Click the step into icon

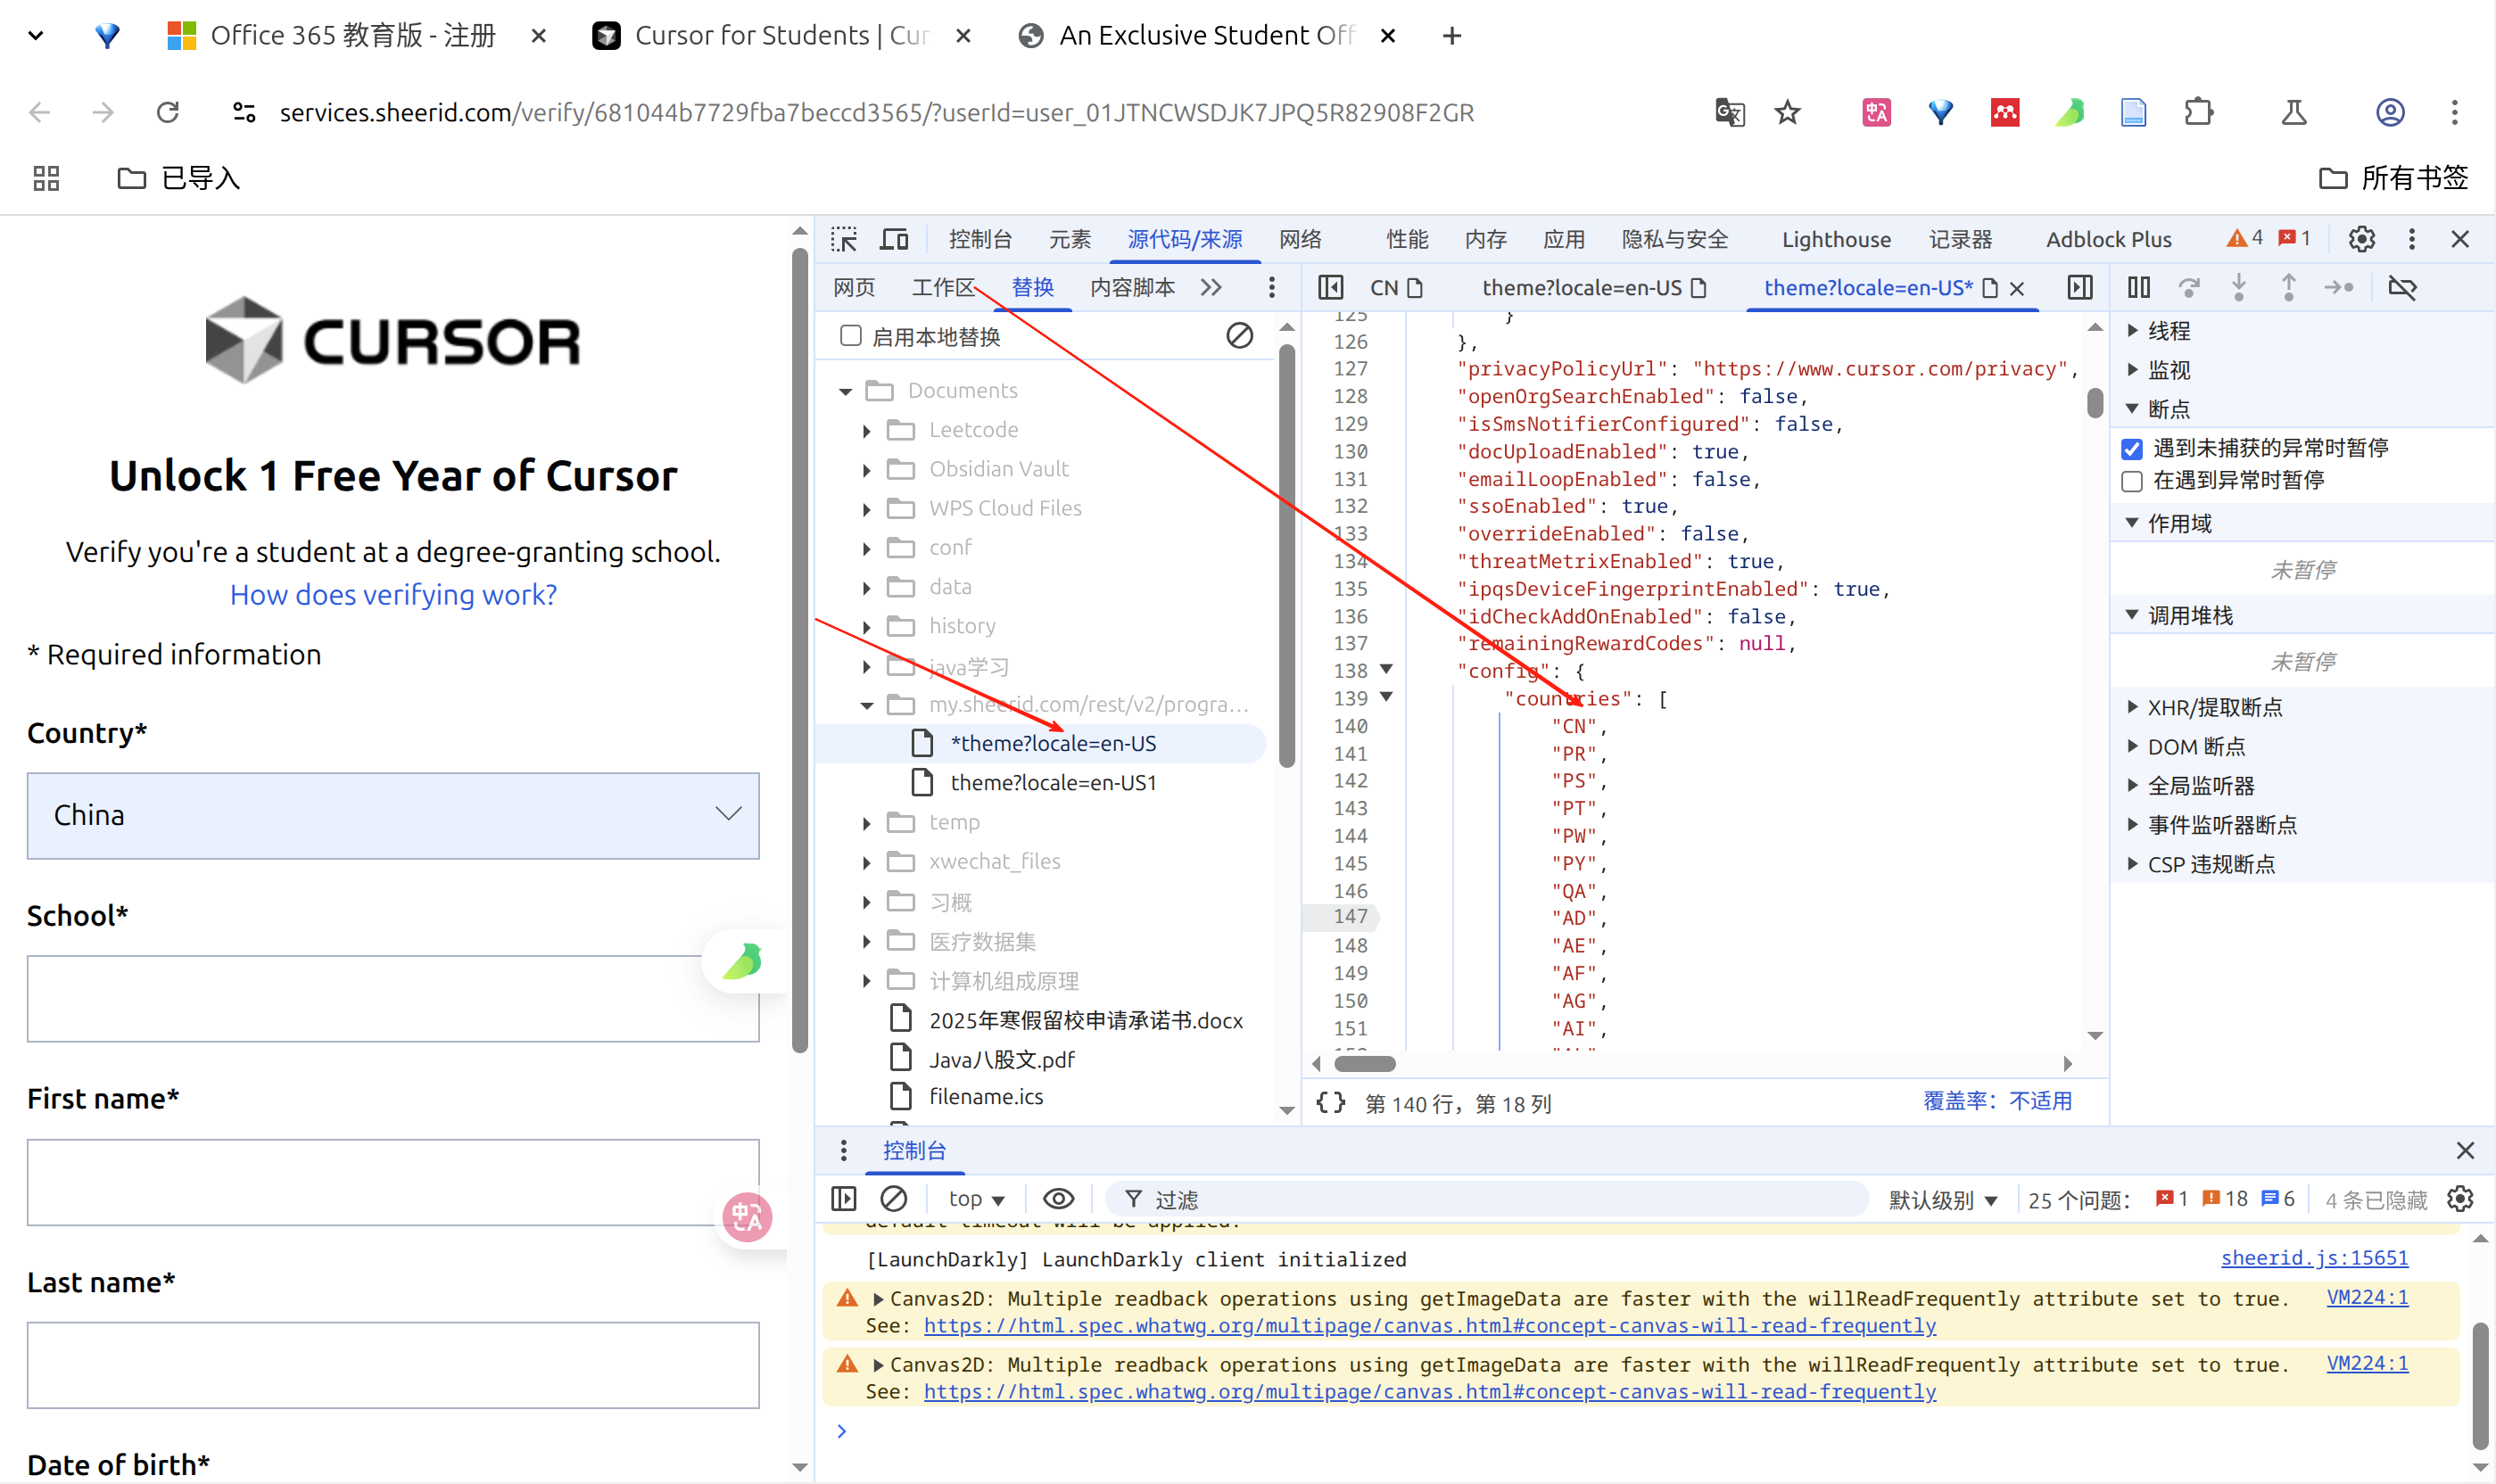(2239, 288)
